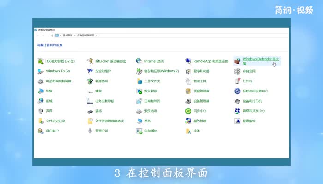This screenshot has width=323, height=184.
Task: Click the 所有控制面板项 breadcrumb
Action: coord(85,35)
